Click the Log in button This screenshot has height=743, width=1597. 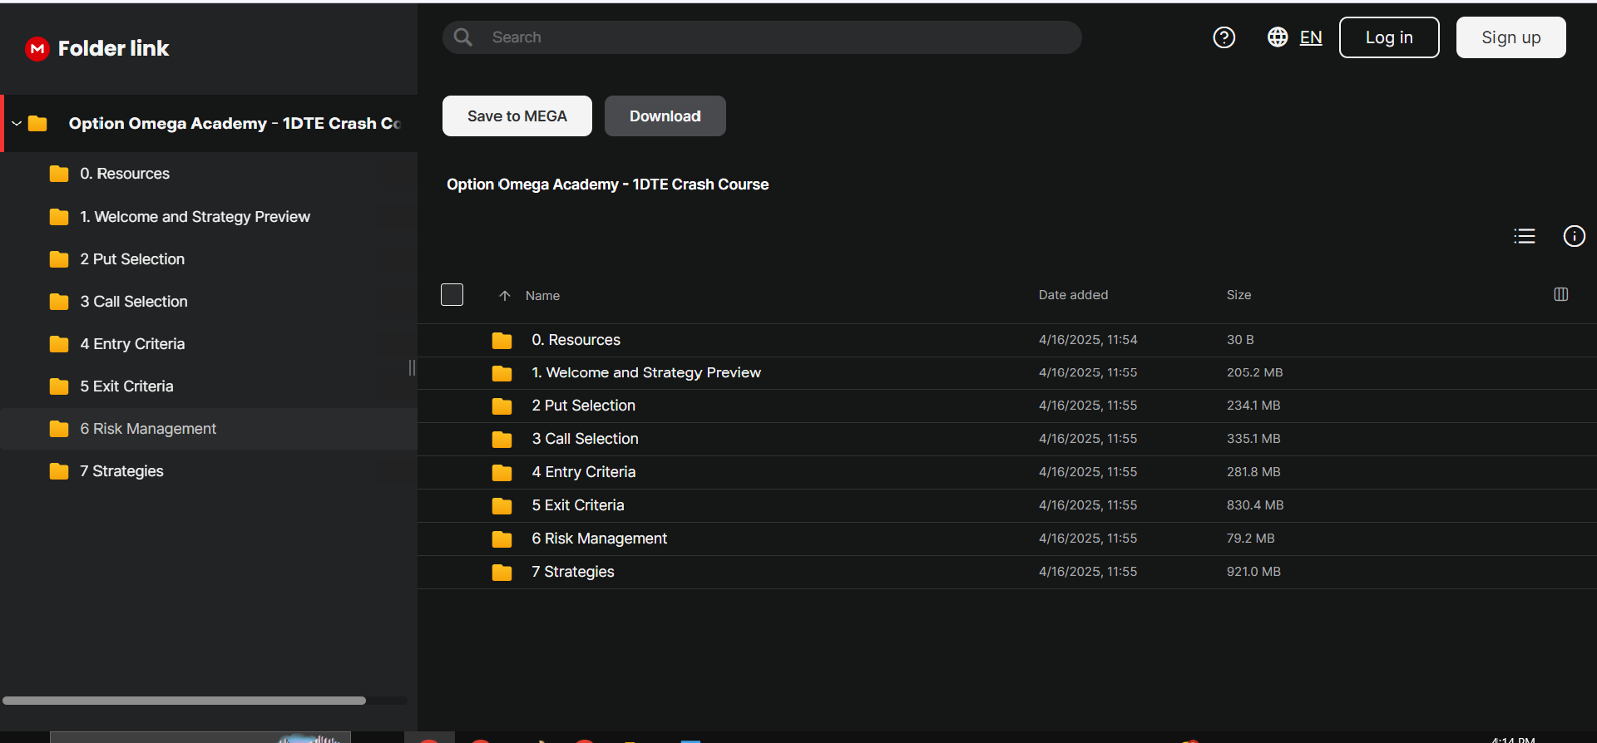pyautogui.click(x=1389, y=37)
